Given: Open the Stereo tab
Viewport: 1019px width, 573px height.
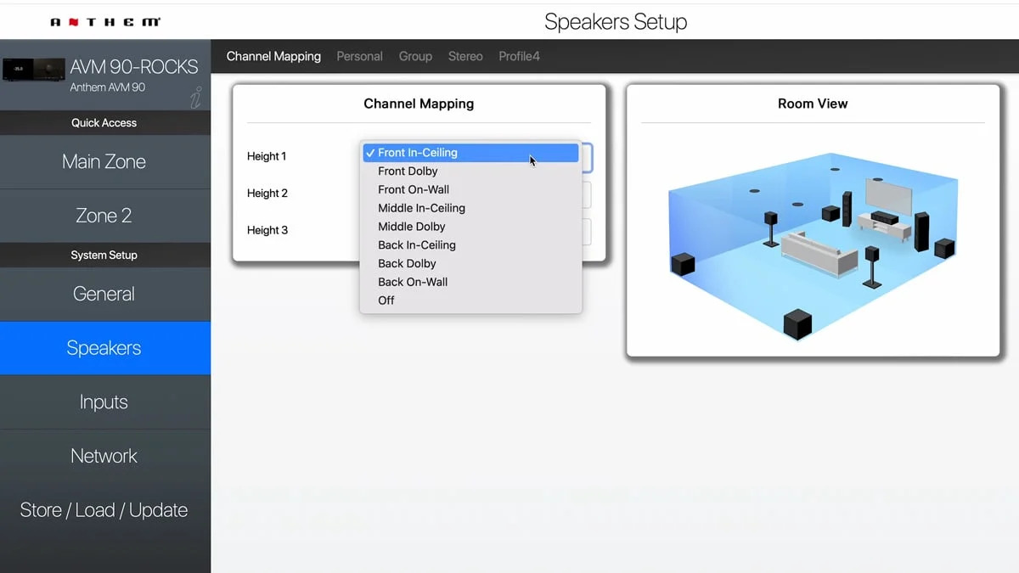Looking at the screenshot, I should 465,56.
